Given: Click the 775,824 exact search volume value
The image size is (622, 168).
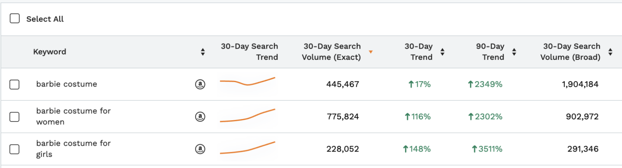Looking at the screenshot, I should point(343,117).
